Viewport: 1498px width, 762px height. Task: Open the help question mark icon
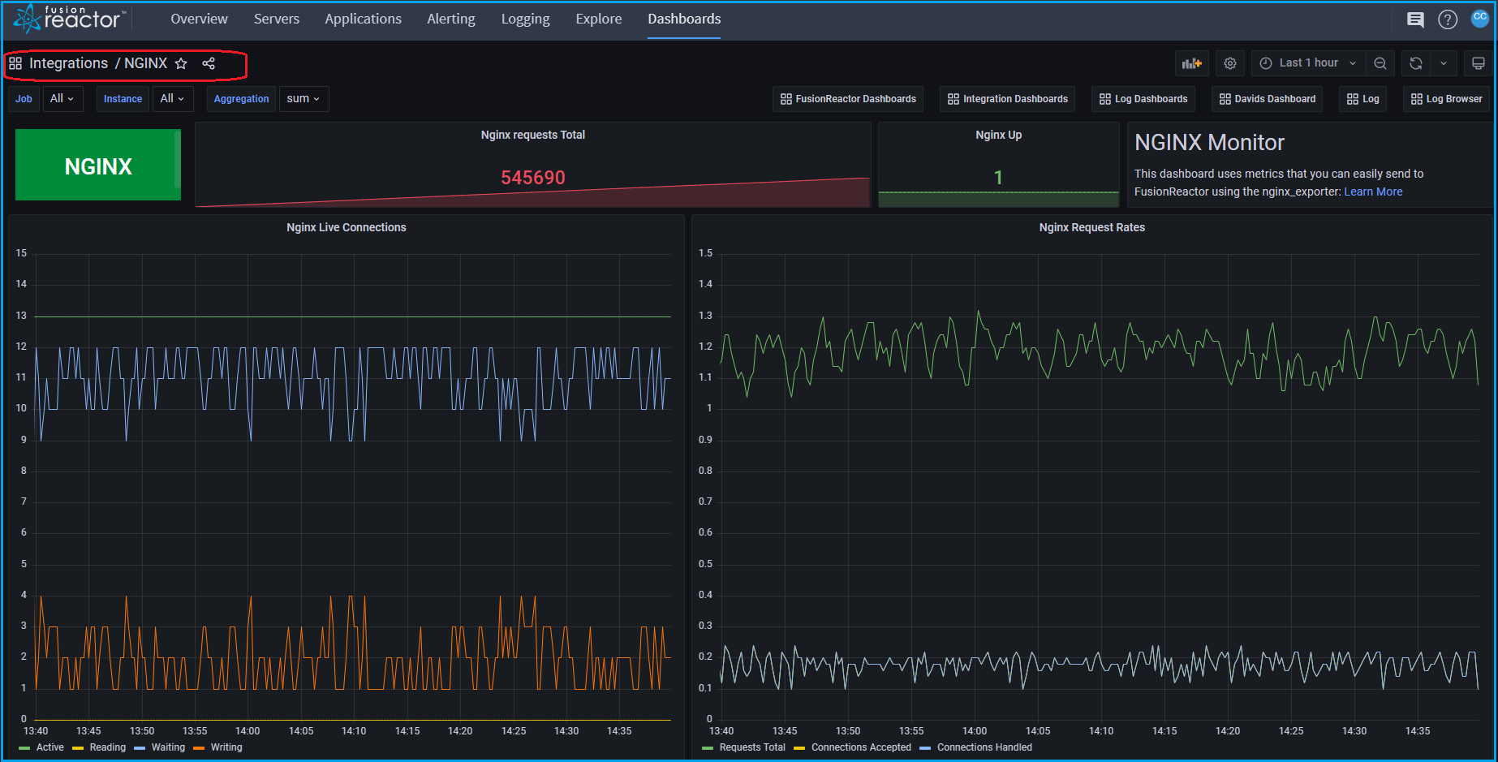pyautogui.click(x=1448, y=19)
